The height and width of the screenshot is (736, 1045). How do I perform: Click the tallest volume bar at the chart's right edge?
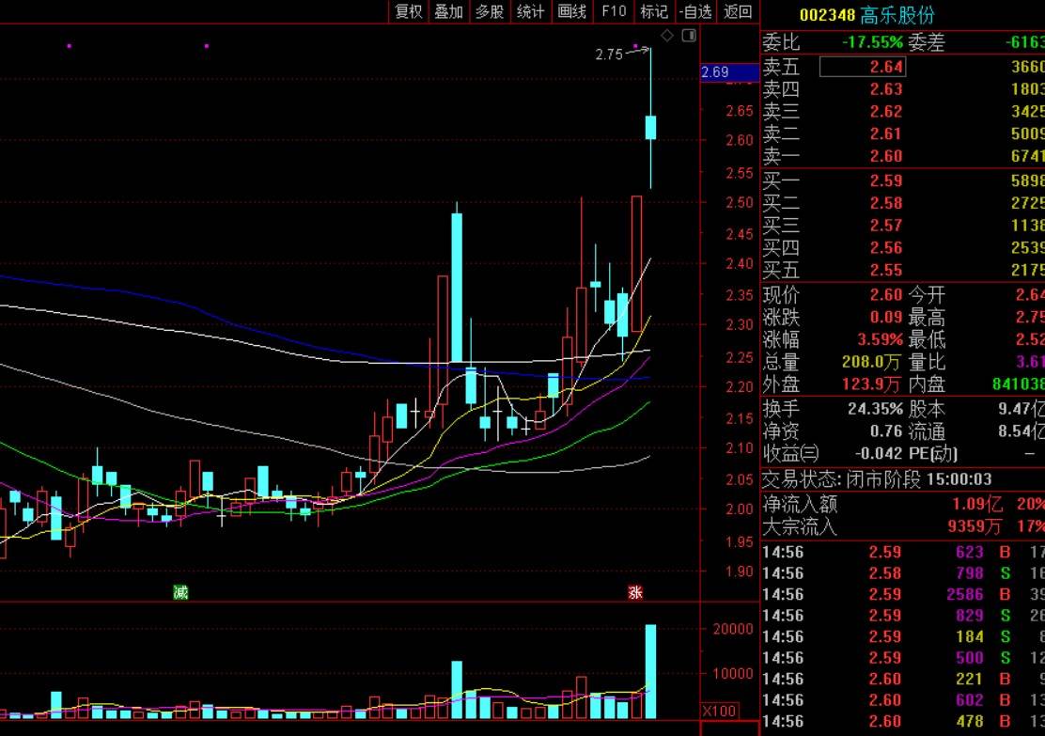[x=650, y=671]
